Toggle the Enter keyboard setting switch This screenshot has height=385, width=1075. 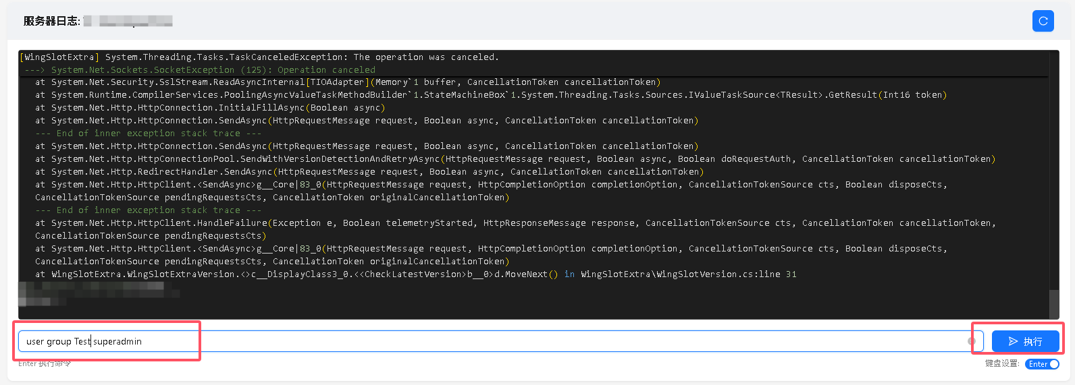[1042, 364]
